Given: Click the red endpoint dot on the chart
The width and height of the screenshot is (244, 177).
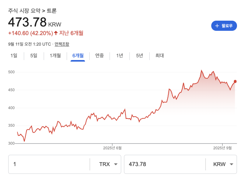Looking at the screenshot, I should (x=235, y=81).
